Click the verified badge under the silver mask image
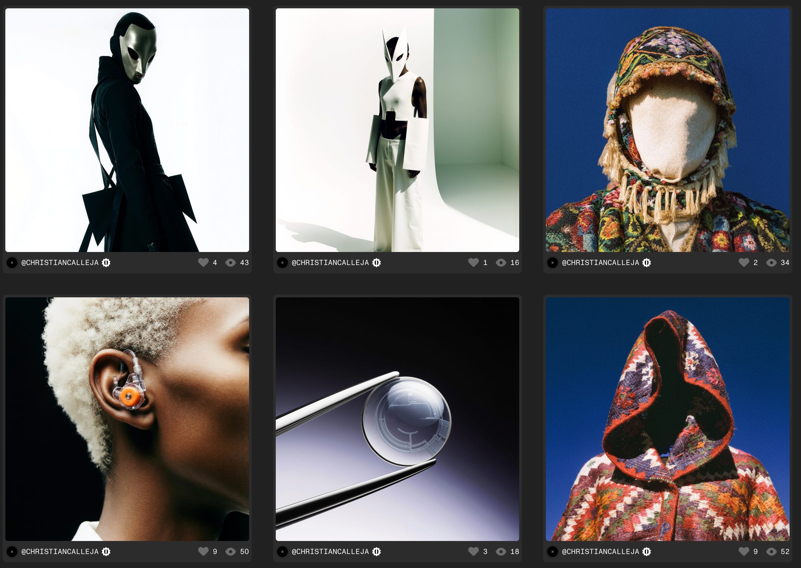 pyautogui.click(x=106, y=262)
